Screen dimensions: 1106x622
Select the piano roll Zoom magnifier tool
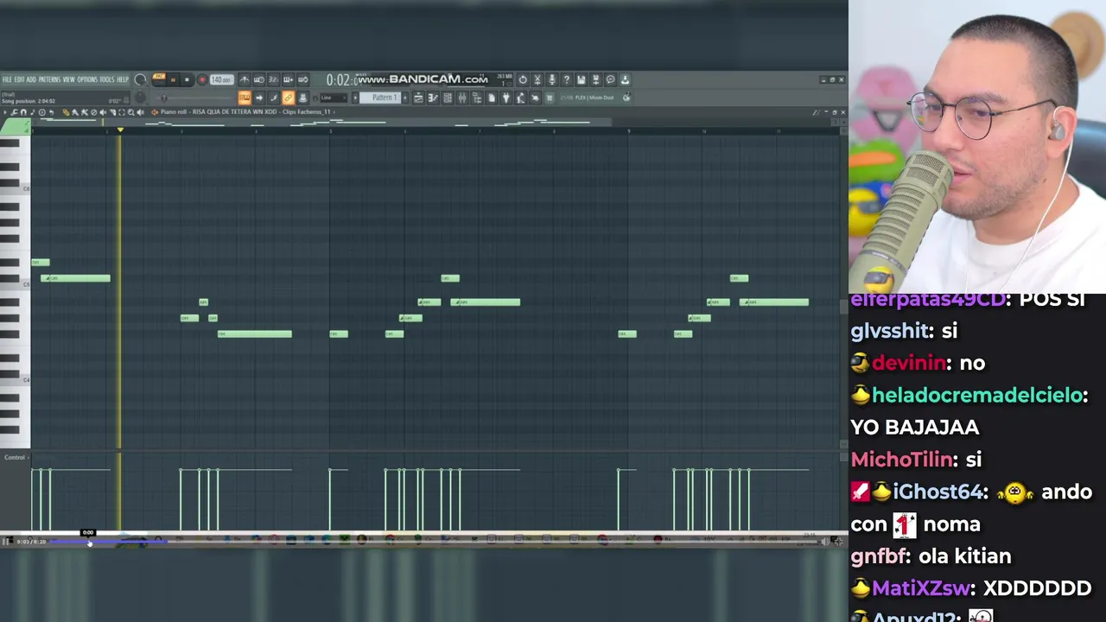click(131, 111)
